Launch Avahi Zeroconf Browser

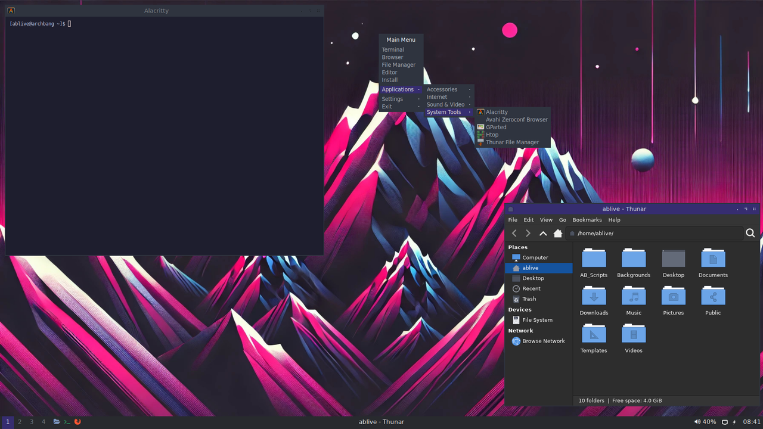coord(513,120)
